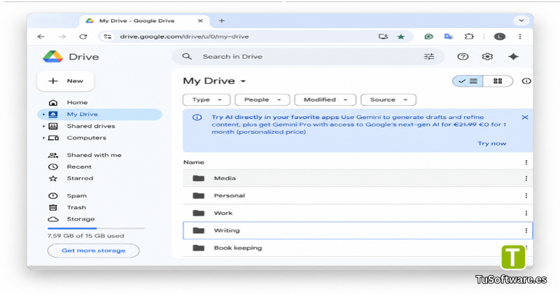Screen dimensions: 560x294
Task: Select the Personal folder row
Action: pos(358,195)
